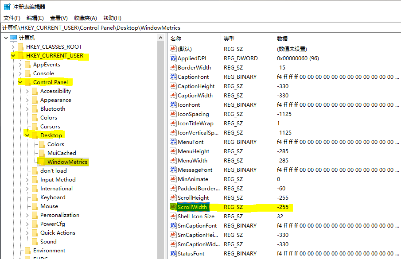Open the 收藏夹(A) menu

click(x=85, y=18)
